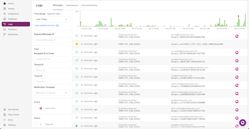The image size is (249, 129).
Task: Enable the Queued status checkbox
Action: [x=36, y=124]
